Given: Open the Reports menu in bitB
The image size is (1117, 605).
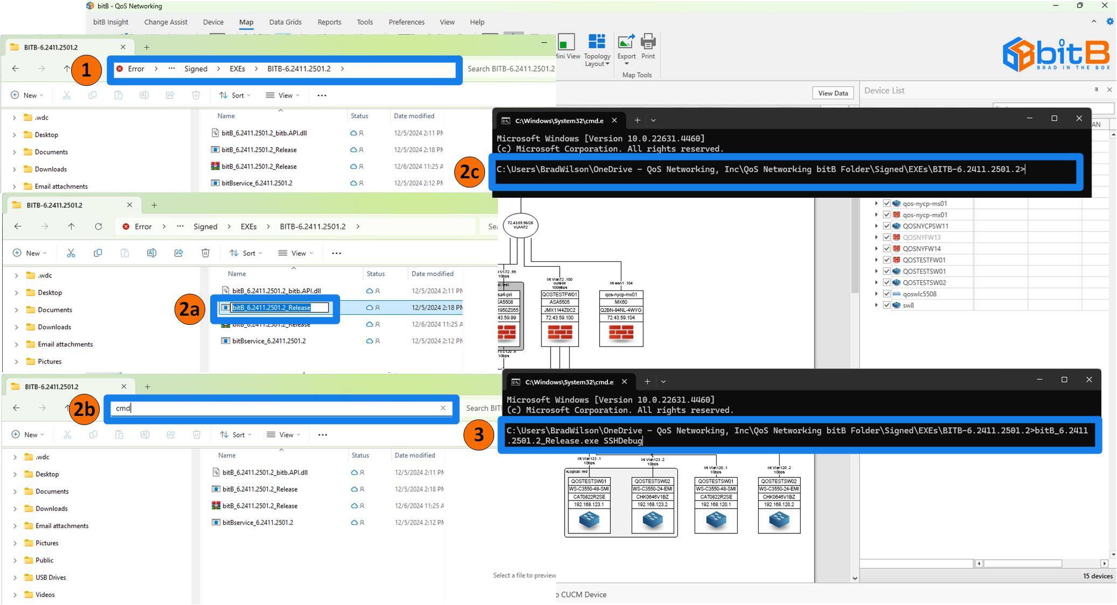Looking at the screenshot, I should [329, 22].
